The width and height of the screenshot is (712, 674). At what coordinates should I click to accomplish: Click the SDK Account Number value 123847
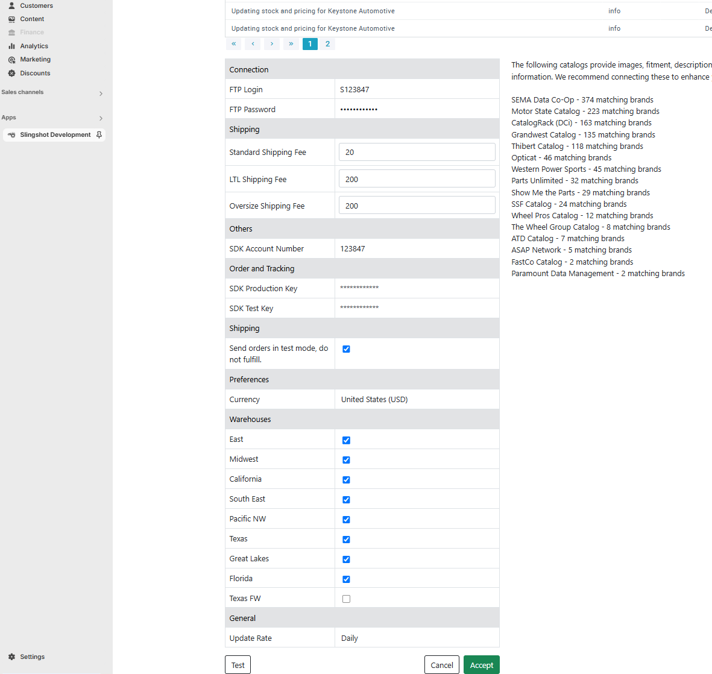352,249
